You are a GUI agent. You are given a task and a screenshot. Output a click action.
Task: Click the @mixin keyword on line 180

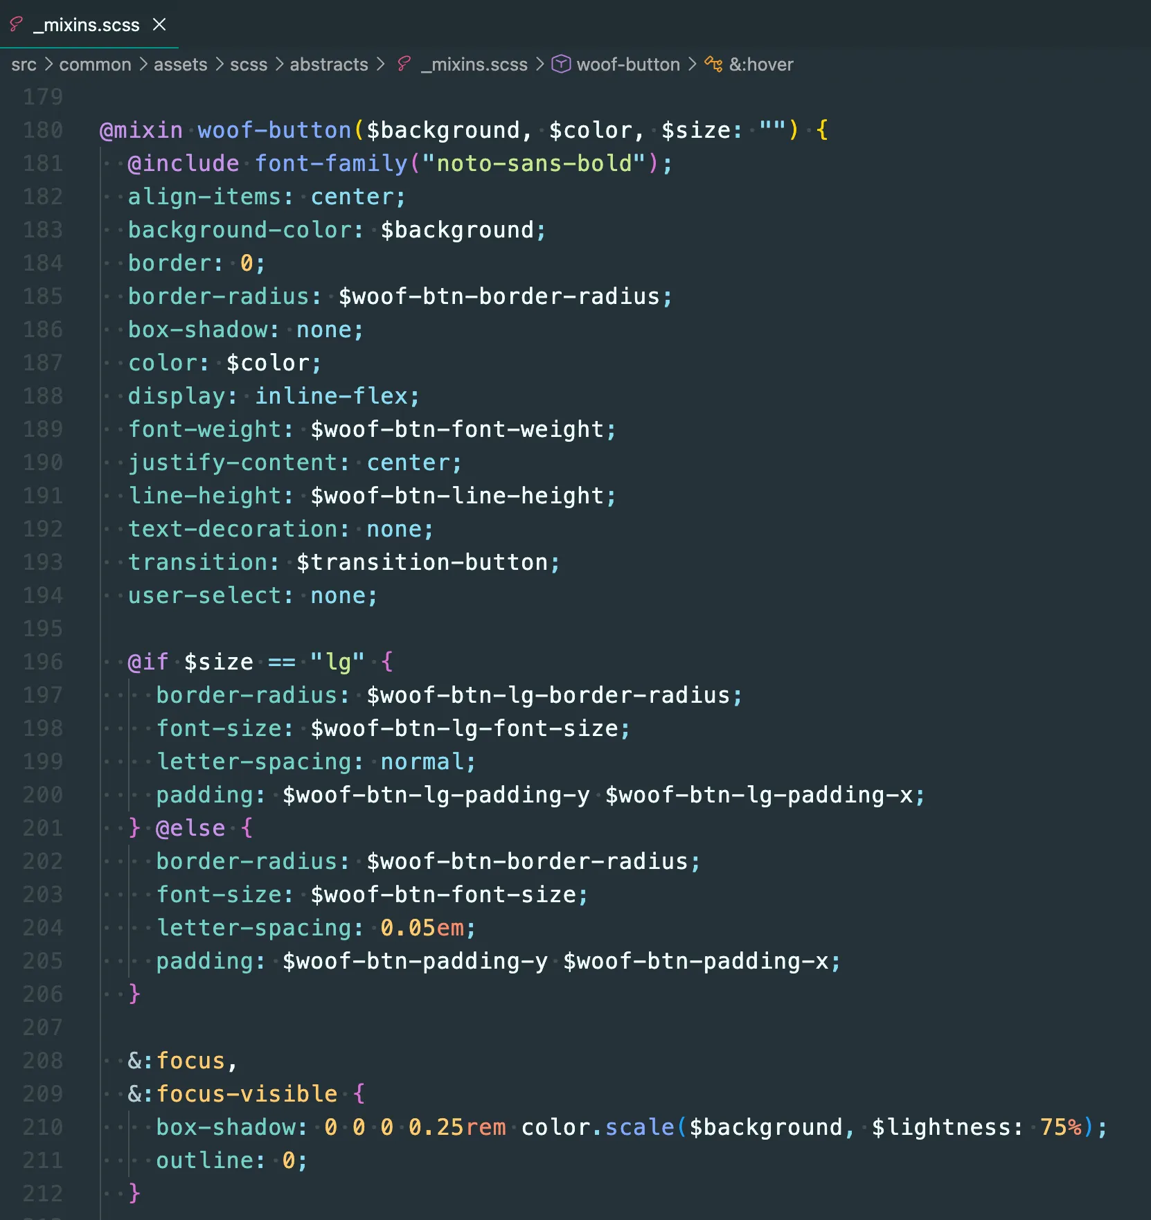click(141, 130)
